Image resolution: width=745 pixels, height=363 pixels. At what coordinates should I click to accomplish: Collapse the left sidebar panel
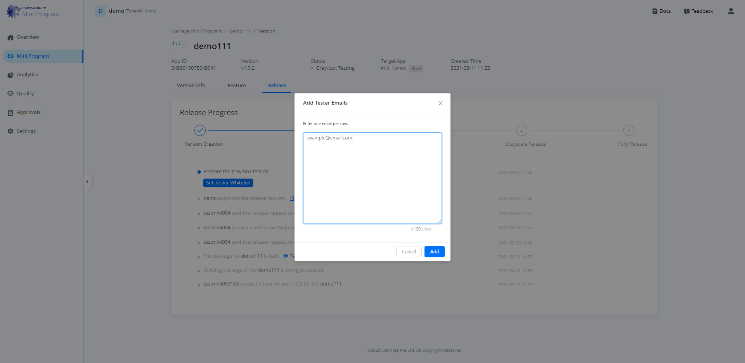(87, 181)
